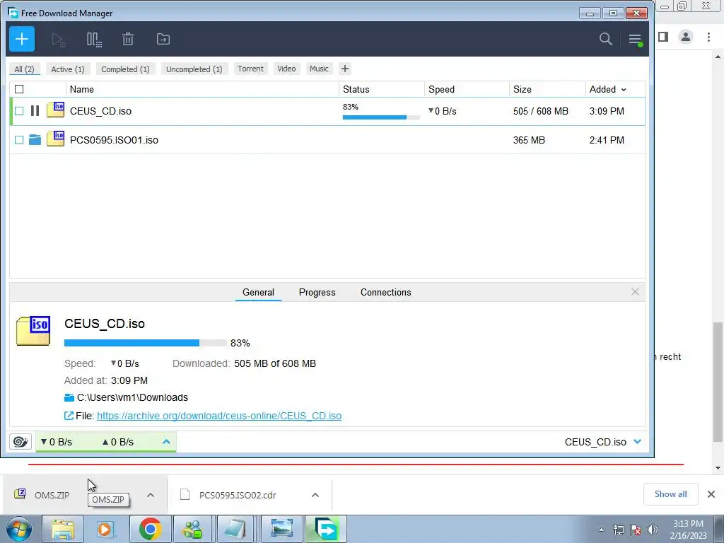Viewport: 724px width, 543px height.
Task: Open PCS0595.ISO02.cdr download options chevron
Action: 315,495
